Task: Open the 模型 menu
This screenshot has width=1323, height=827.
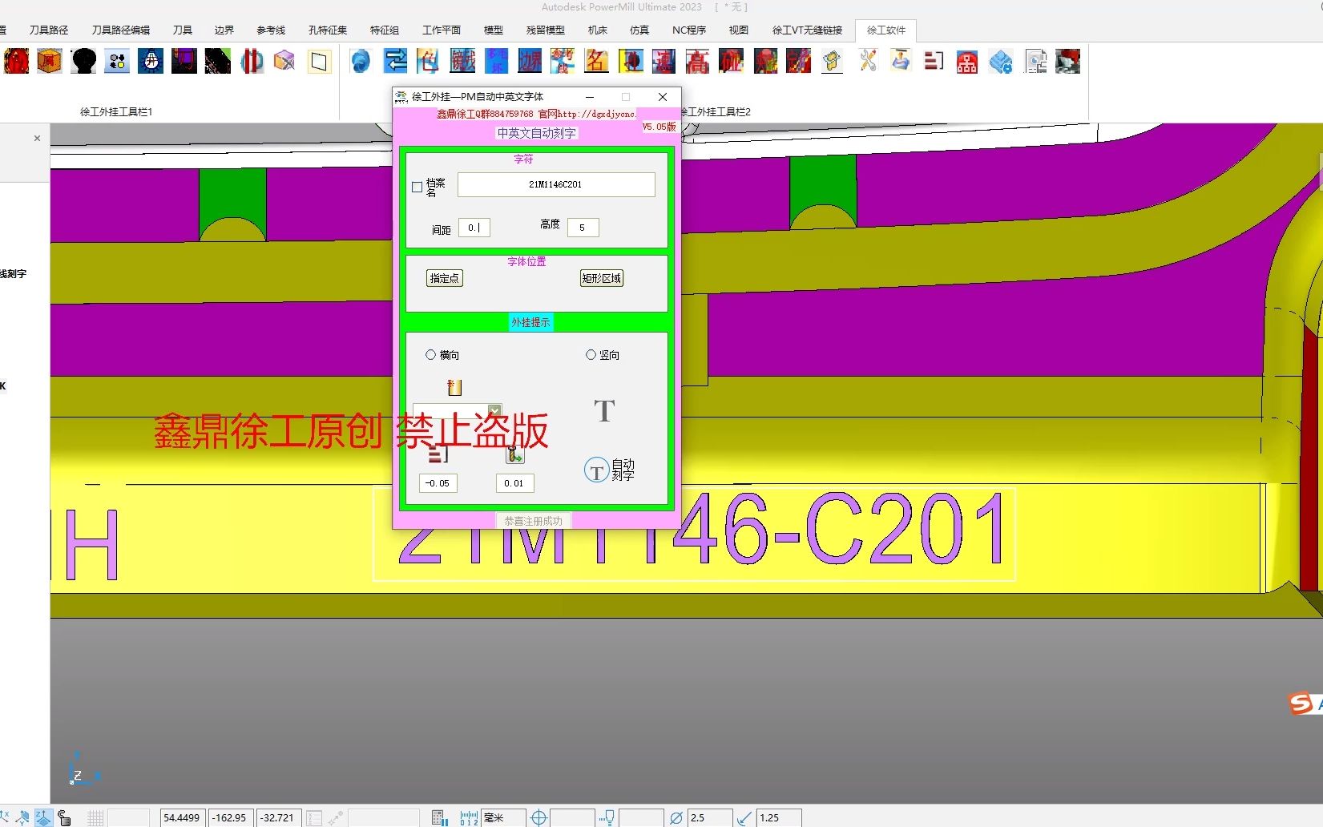Action: (x=494, y=30)
